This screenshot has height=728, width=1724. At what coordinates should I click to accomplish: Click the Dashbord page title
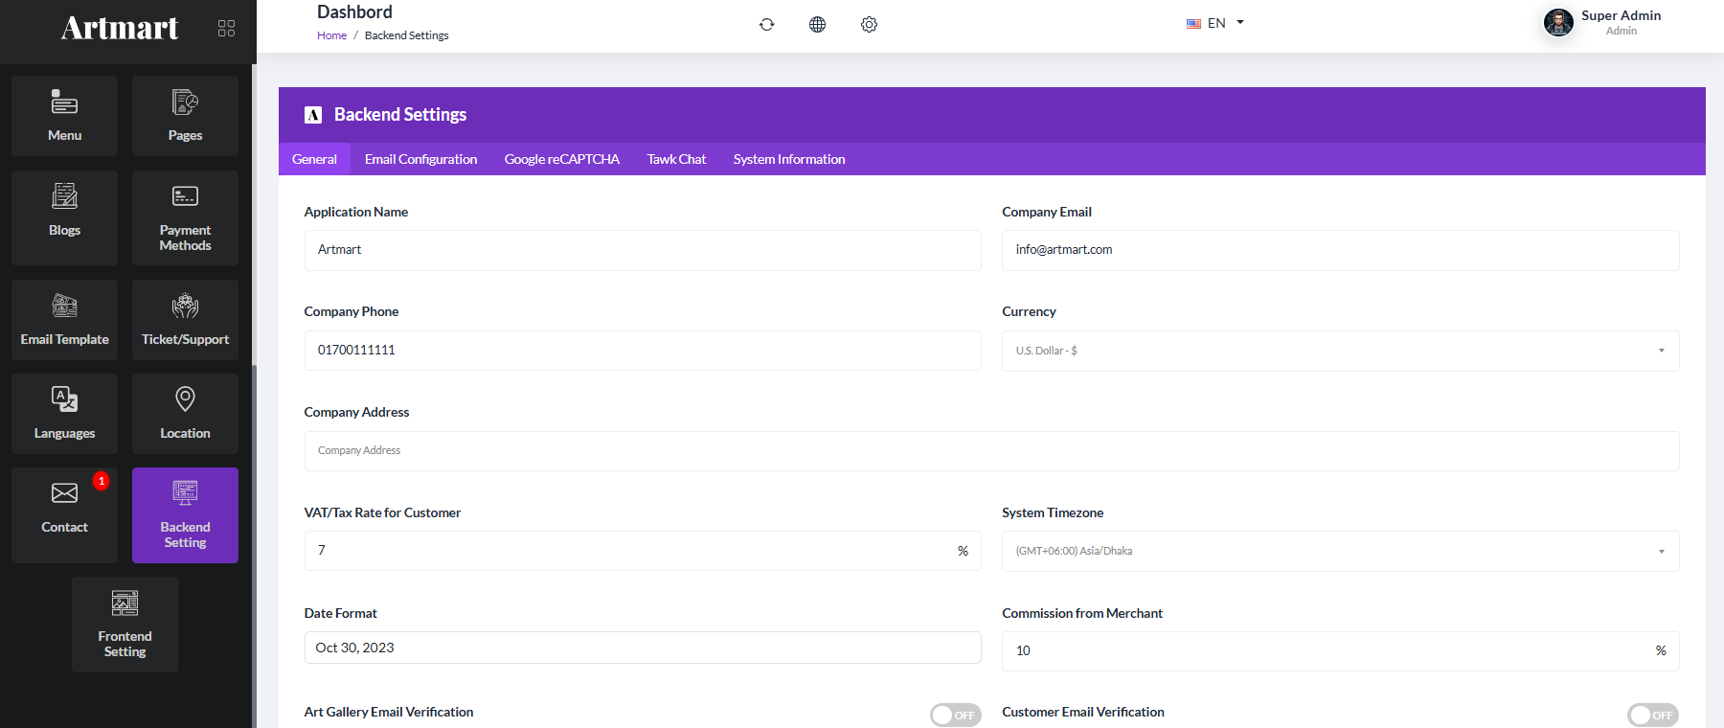click(354, 12)
